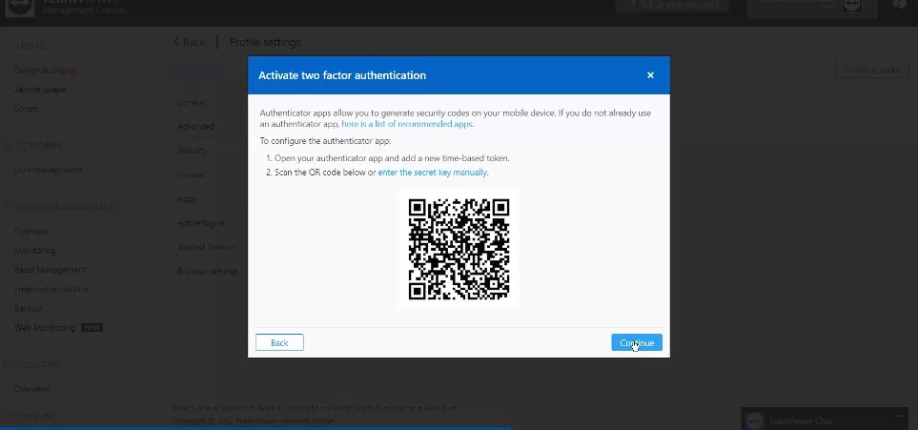Open Asset Management in sidebar
The height and width of the screenshot is (430, 918).
click(50, 270)
